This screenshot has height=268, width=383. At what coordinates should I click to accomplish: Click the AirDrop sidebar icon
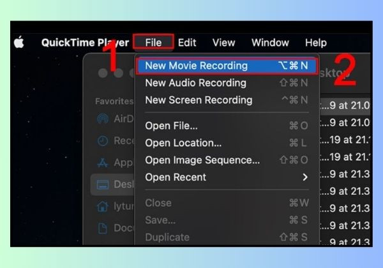coord(103,119)
